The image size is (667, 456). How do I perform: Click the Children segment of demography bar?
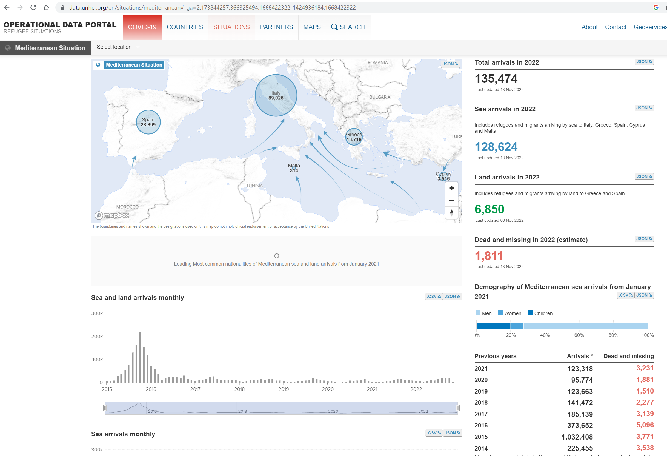(x=493, y=326)
